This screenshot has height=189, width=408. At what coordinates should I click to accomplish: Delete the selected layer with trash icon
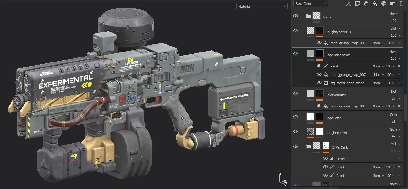click(x=401, y=4)
